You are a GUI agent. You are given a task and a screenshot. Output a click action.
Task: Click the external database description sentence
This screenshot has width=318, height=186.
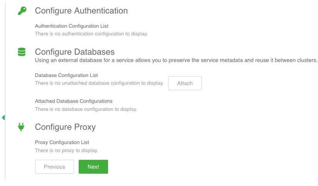click(176, 60)
